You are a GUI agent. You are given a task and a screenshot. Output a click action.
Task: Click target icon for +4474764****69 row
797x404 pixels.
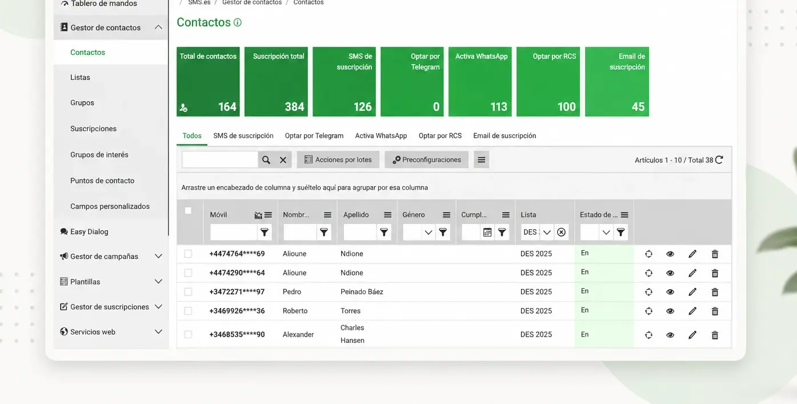tap(648, 254)
